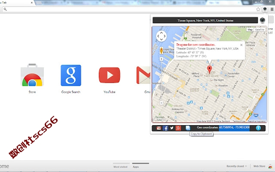Click the camera lens icon beside address bar
The image size is (275, 172).
point(263,20)
